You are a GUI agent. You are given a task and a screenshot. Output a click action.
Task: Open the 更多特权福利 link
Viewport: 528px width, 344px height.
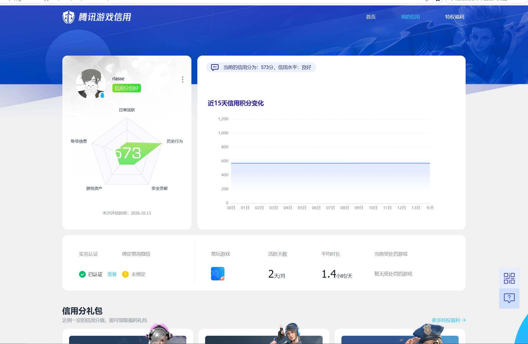tap(448, 320)
